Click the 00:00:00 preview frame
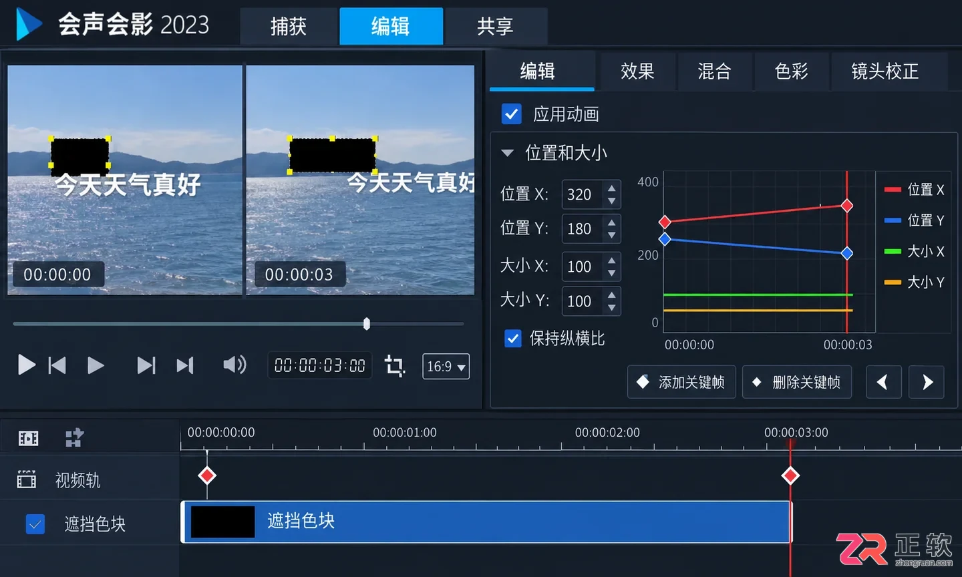The width and height of the screenshot is (962, 577). pyautogui.click(x=125, y=180)
